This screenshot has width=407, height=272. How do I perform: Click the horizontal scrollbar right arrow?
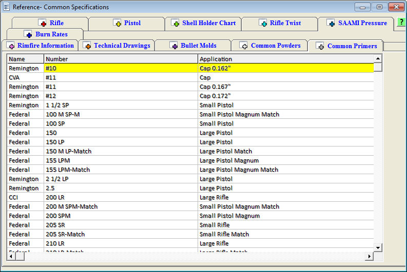point(370,257)
